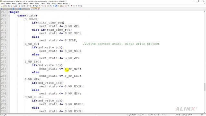Screen dimensions: 206x116
Task: Click the Zoom In toolbar icon
Action: pyautogui.click(x=39, y=6)
